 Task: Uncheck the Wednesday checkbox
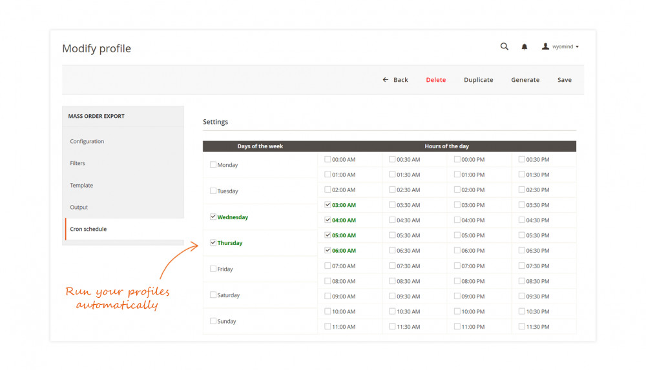[213, 217]
